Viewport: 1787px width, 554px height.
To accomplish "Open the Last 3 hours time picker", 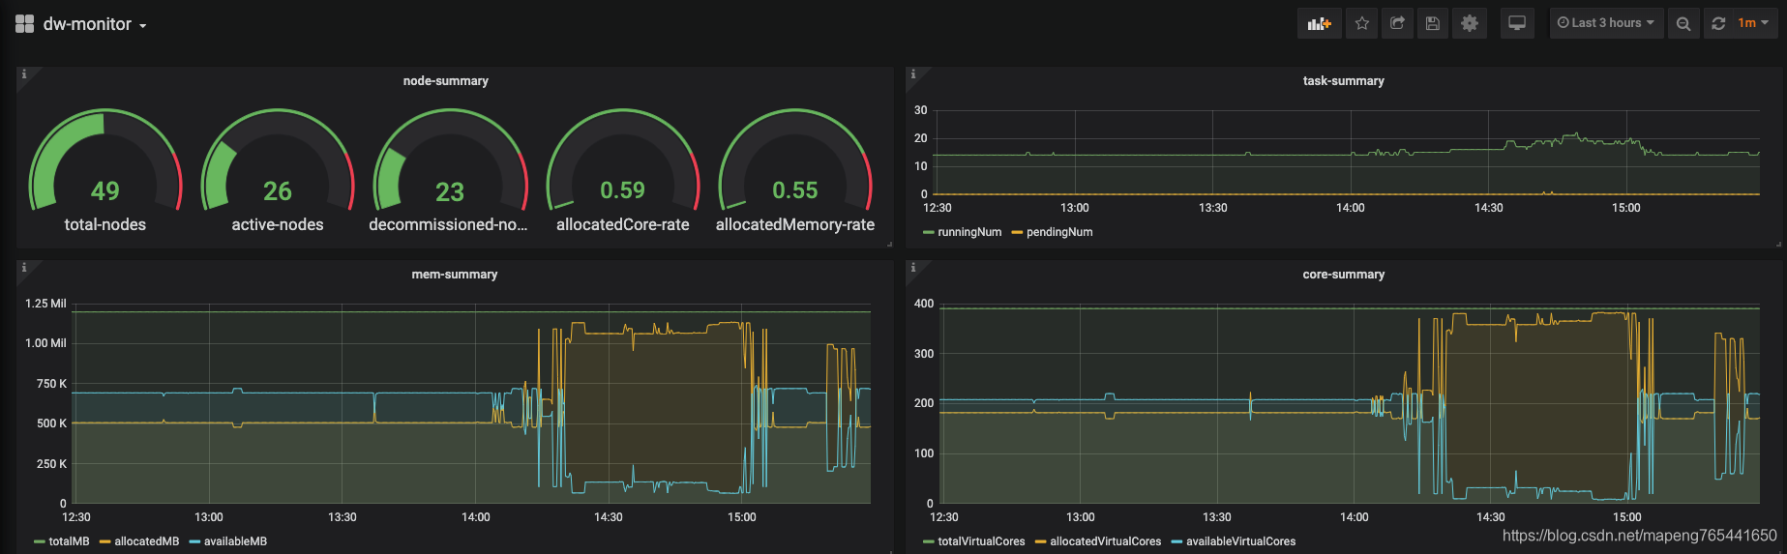I will pos(1606,23).
